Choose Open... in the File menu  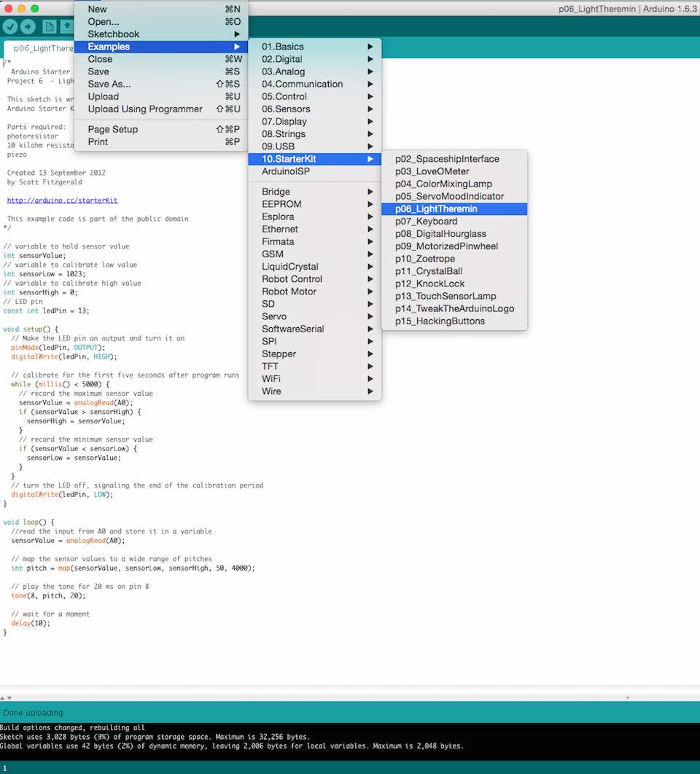[161, 22]
